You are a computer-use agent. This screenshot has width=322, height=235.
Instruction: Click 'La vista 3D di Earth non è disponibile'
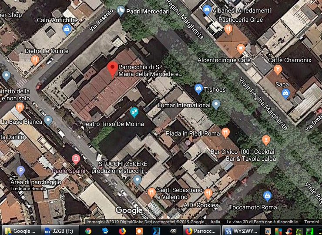point(262,222)
